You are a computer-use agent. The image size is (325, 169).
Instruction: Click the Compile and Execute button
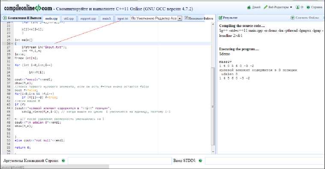[22, 18]
